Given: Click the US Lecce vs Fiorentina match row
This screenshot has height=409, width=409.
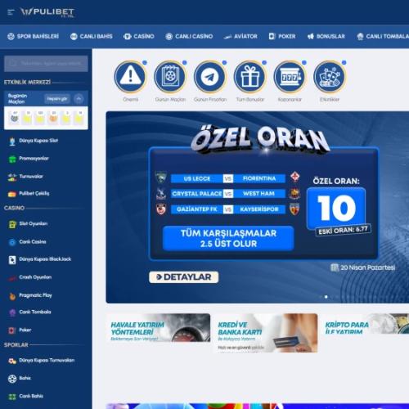Looking at the screenshot, I should (x=227, y=178).
